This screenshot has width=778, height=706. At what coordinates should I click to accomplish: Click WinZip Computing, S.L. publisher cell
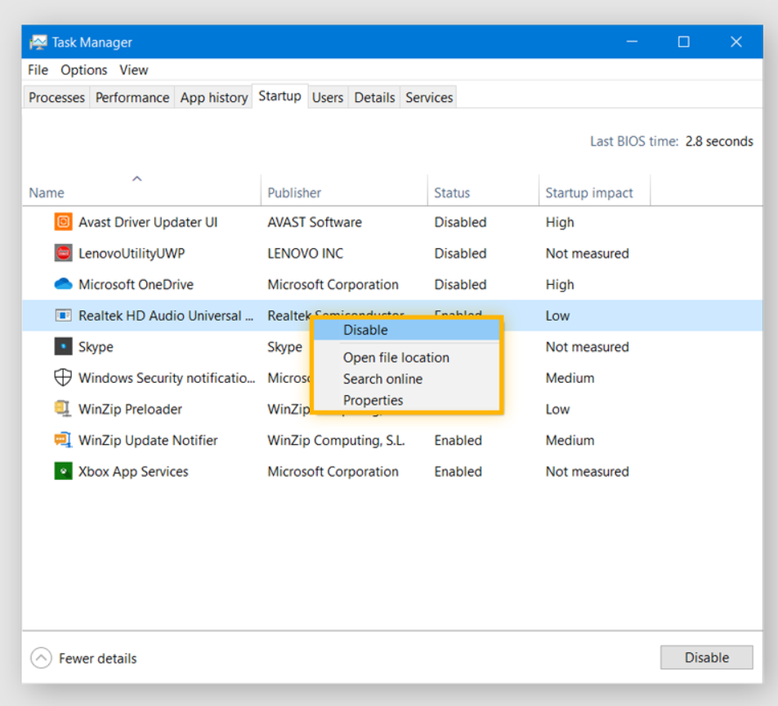[x=336, y=441]
